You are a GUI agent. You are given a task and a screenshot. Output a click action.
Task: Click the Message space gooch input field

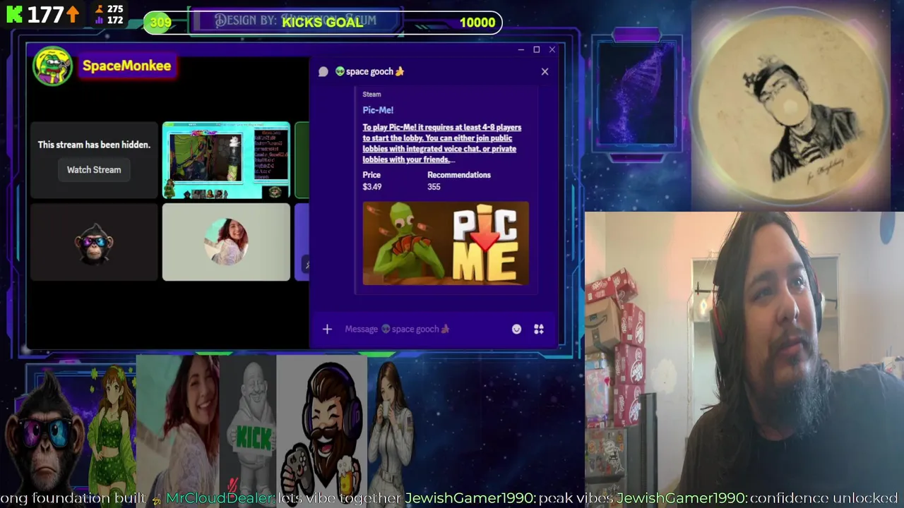(x=424, y=329)
